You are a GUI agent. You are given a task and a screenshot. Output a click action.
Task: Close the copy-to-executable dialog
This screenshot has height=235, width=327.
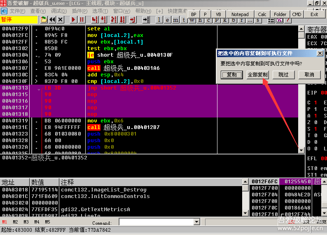coord(320,53)
